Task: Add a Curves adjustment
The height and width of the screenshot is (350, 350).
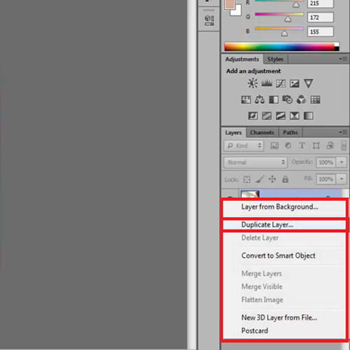Action: 281,83
